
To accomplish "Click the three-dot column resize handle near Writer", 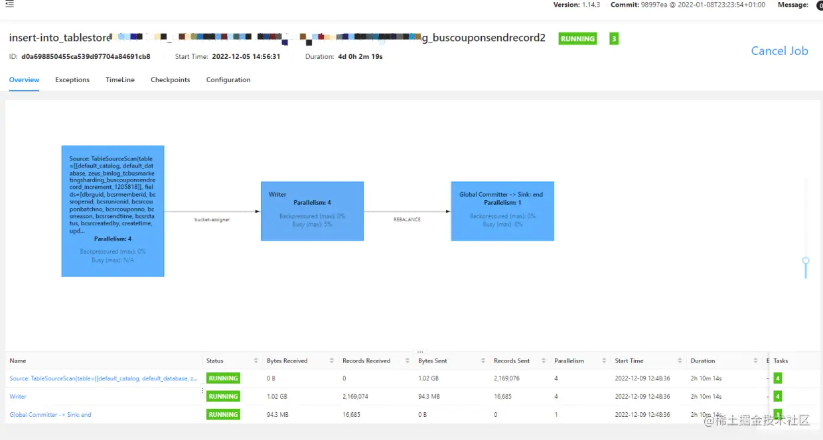I will tap(202, 391).
